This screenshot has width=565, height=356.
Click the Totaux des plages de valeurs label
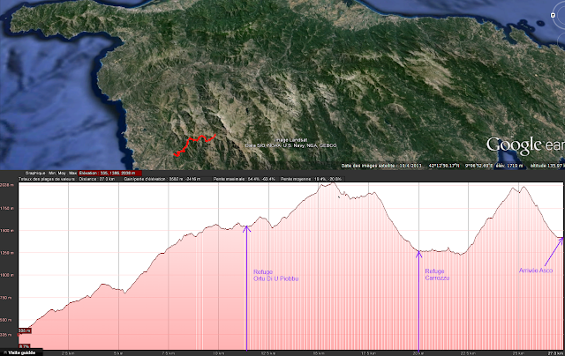click(47, 179)
